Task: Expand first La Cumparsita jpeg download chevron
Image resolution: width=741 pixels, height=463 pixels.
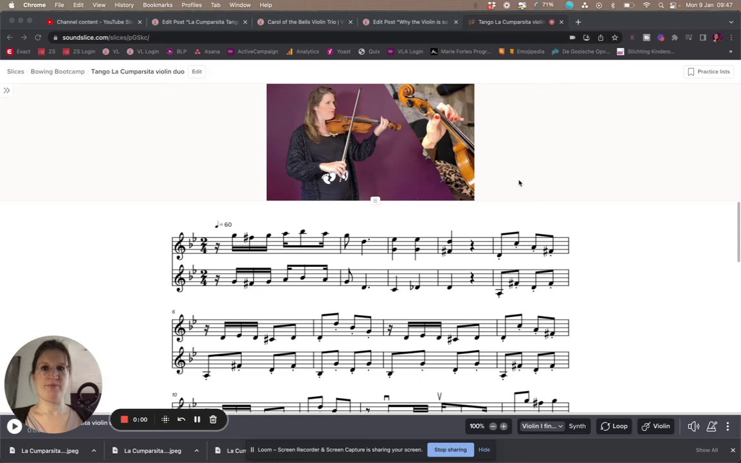Action: 94,451
